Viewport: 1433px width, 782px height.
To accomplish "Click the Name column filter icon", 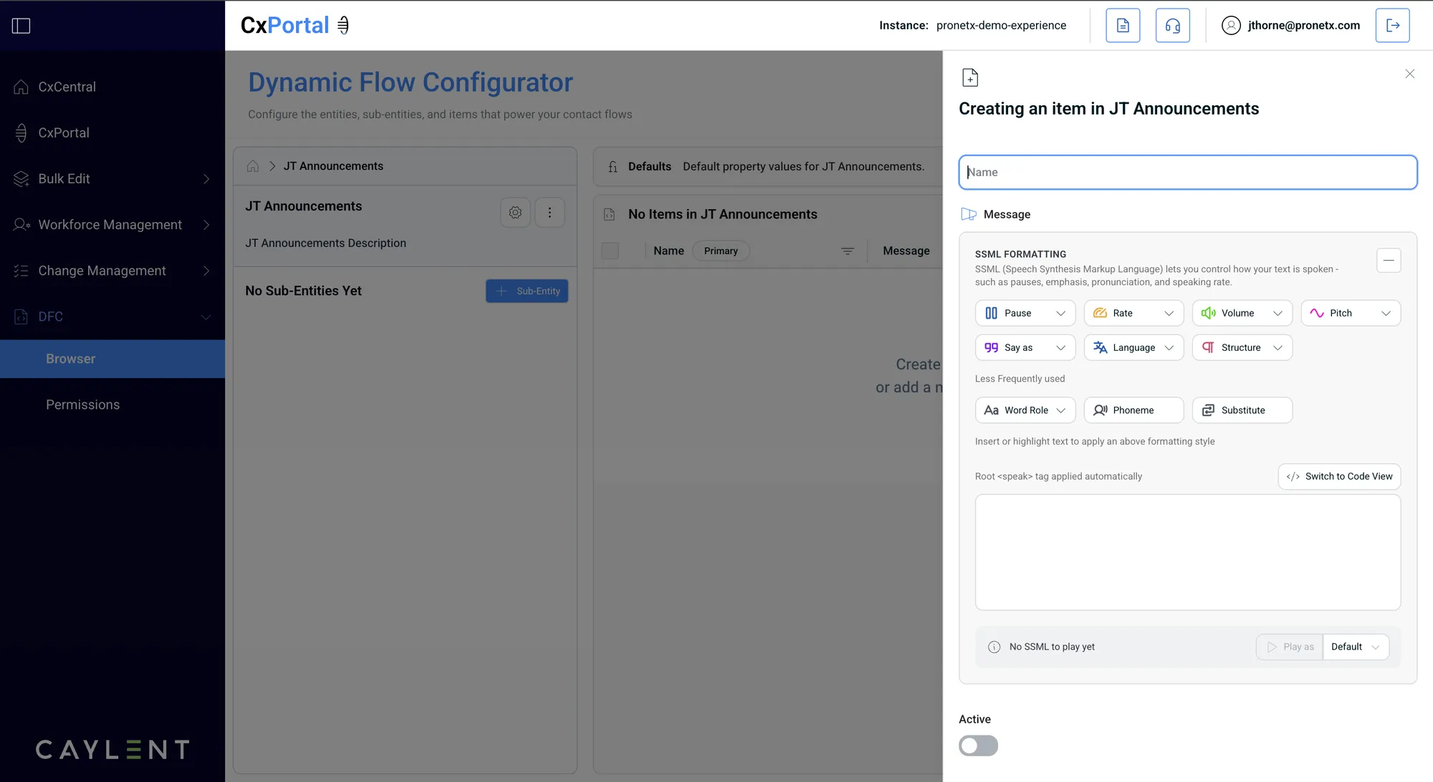I will 848,251.
